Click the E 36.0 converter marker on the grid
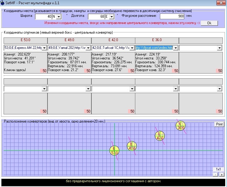 point(180,126)
